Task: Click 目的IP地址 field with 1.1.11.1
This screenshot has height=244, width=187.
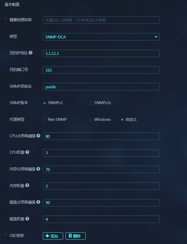Action: [x=101, y=53]
